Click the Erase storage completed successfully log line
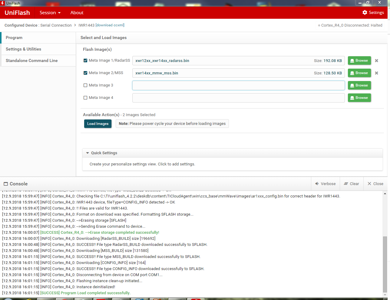The width and height of the screenshot is (390, 300). tap(81, 232)
